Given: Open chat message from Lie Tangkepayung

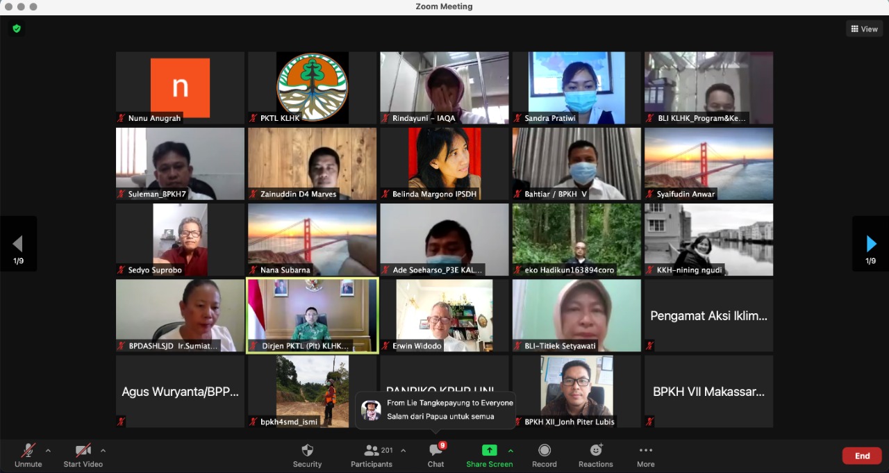Looking at the screenshot, I should tap(435, 410).
